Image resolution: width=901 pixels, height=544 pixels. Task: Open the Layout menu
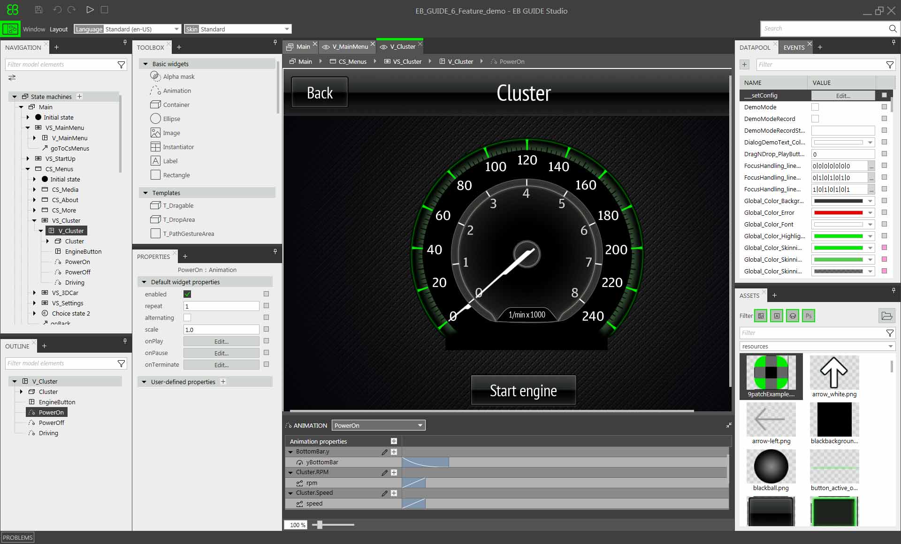tap(59, 29)
